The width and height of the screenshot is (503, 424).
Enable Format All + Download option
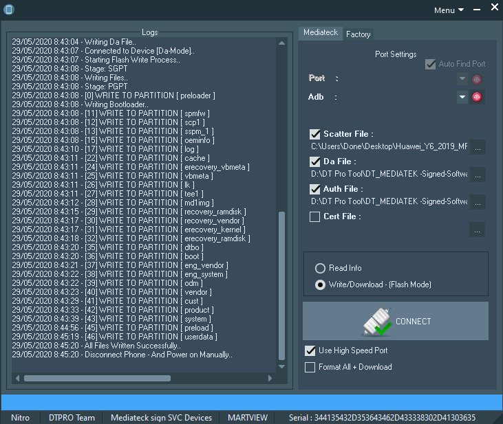(x=310, y=367)
